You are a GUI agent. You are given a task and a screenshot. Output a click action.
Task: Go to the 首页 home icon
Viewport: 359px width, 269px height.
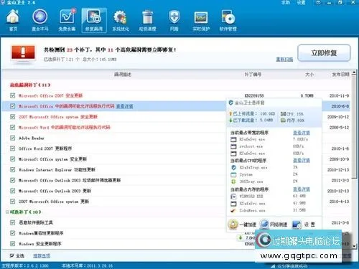(13, 20)
